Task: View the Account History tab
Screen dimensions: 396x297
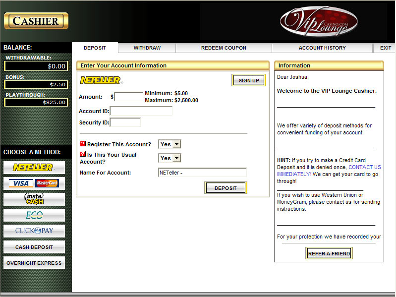Action: tap(322, 48)
